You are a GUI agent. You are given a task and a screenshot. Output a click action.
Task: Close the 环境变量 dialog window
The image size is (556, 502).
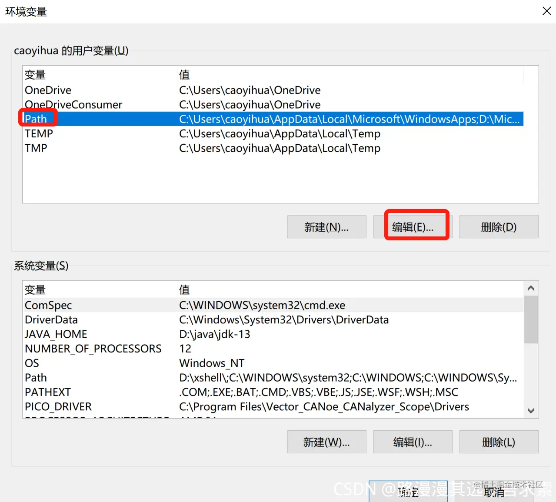tap(546, 11)
